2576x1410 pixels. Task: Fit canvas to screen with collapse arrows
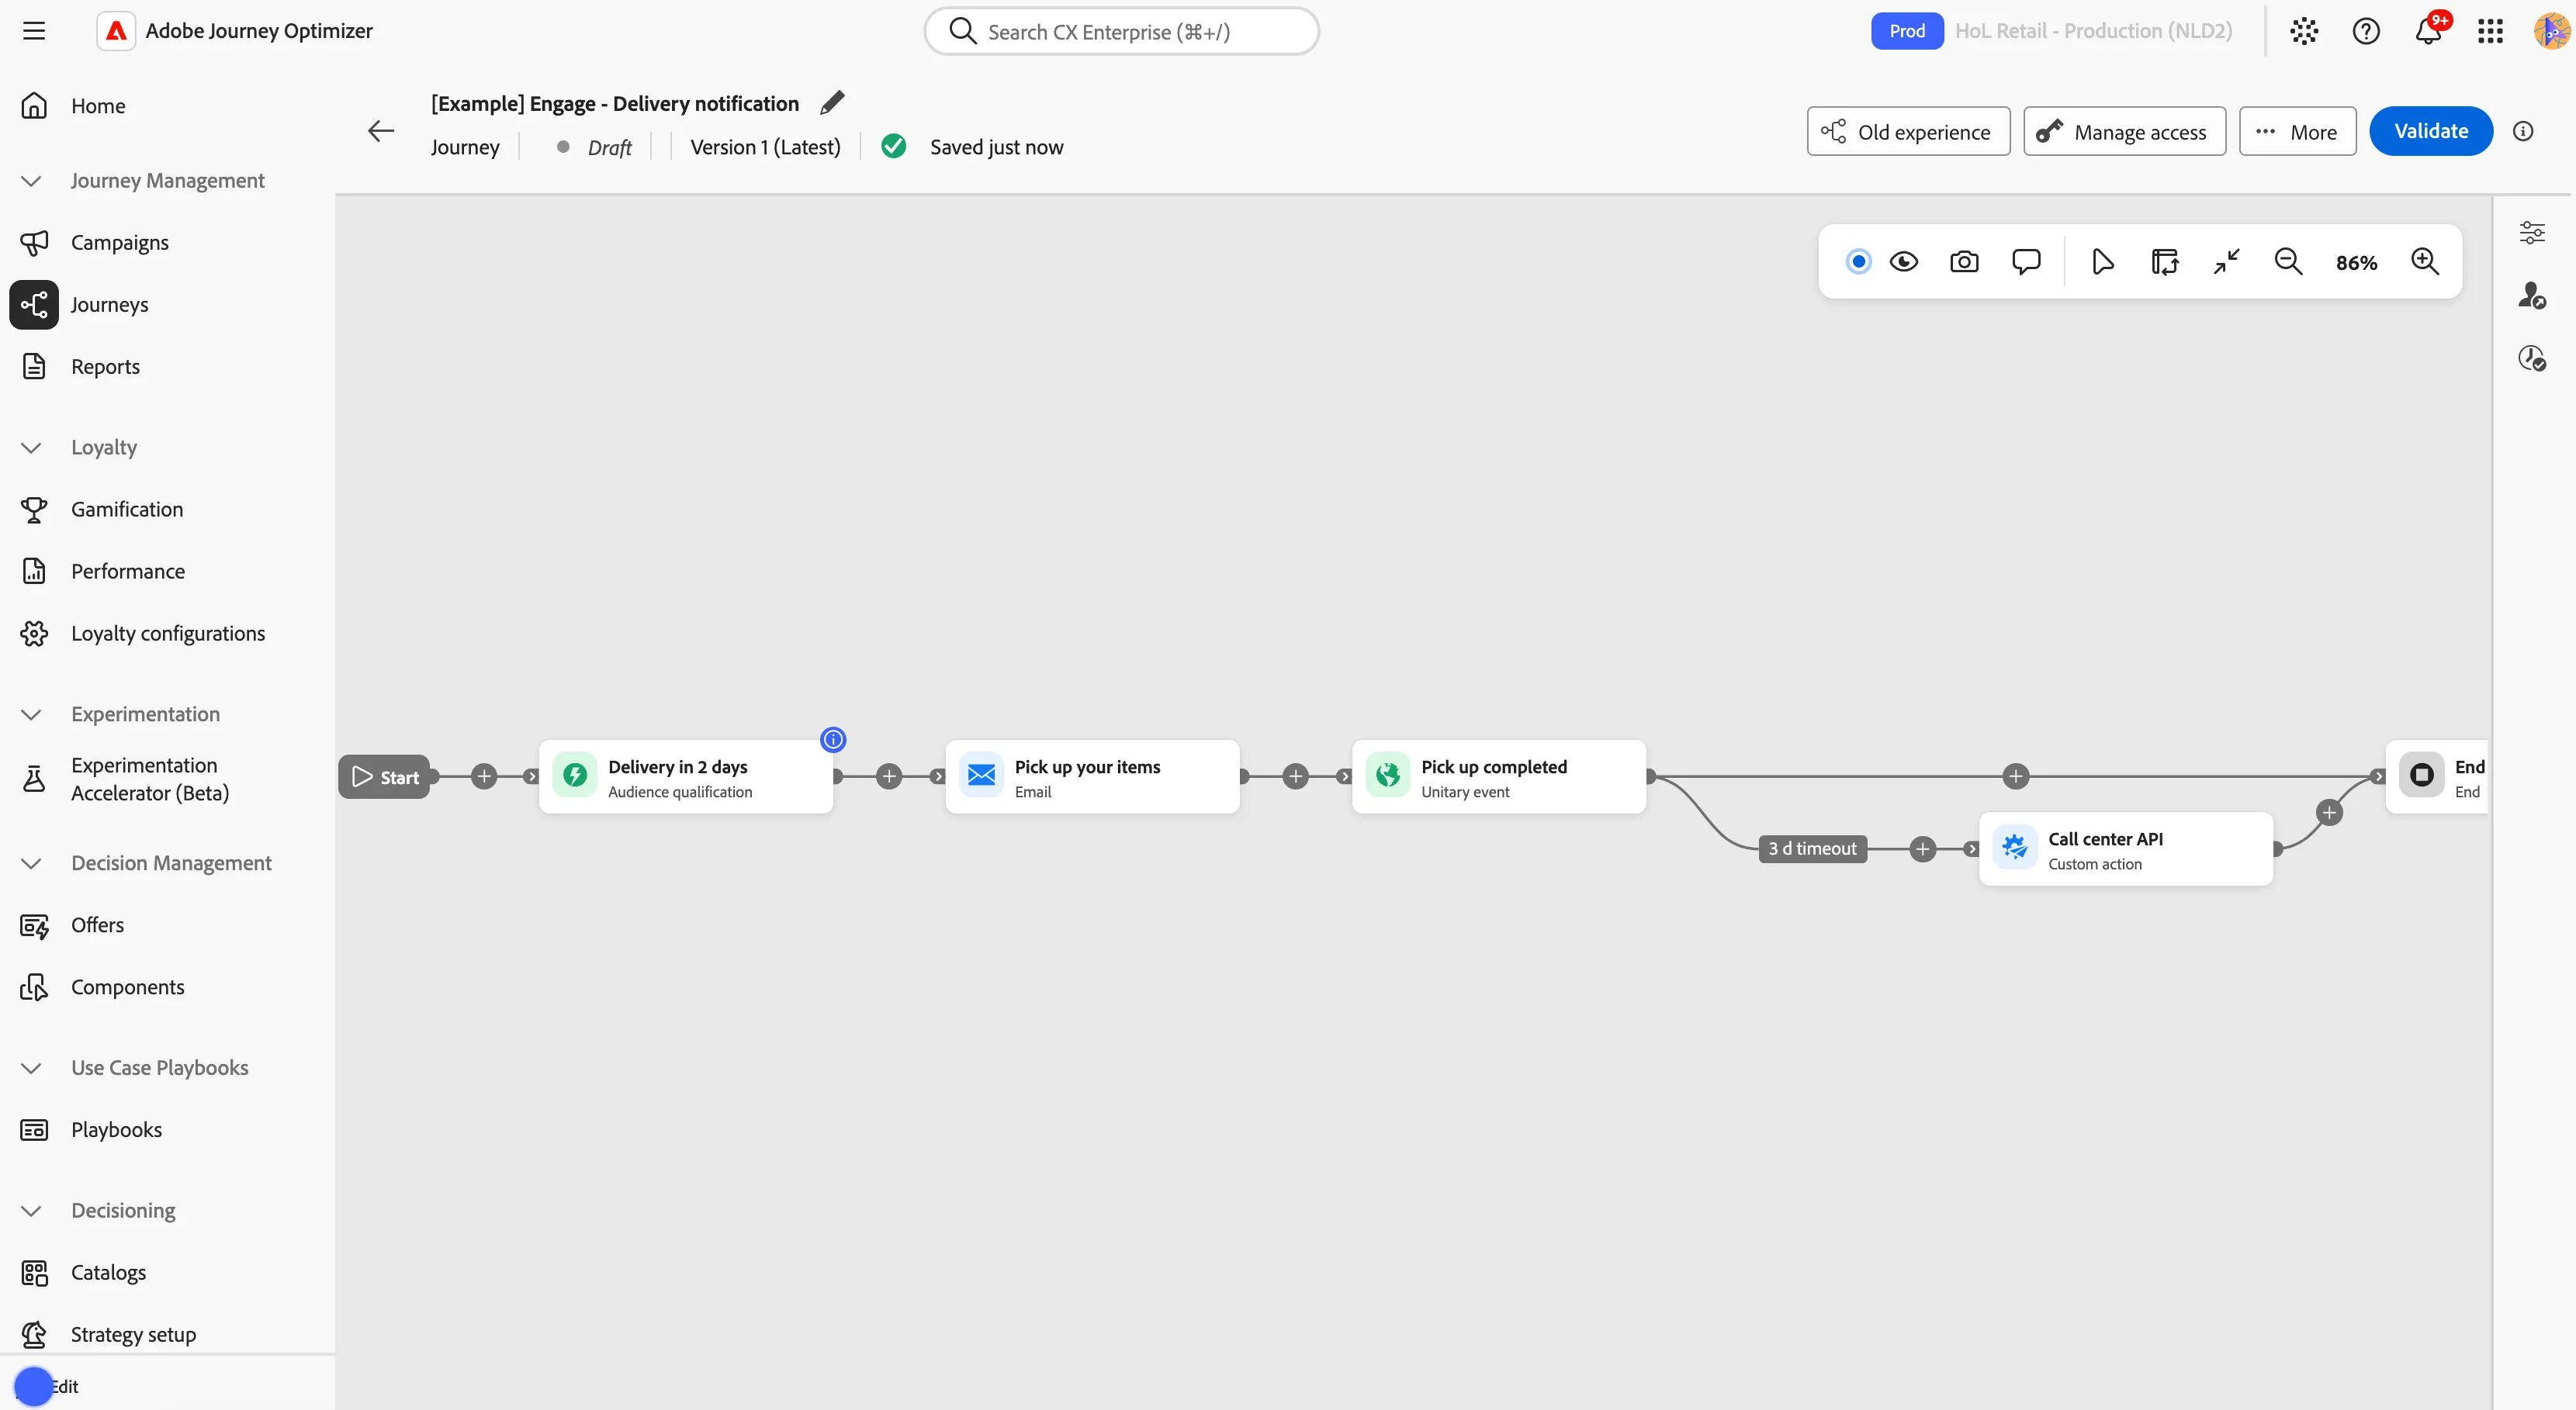click(2226, 262)
